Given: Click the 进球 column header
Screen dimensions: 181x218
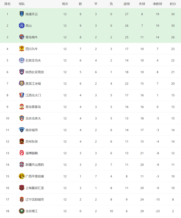Looking at the screenshot, I should pyautogui.click(x=127, y=4).
